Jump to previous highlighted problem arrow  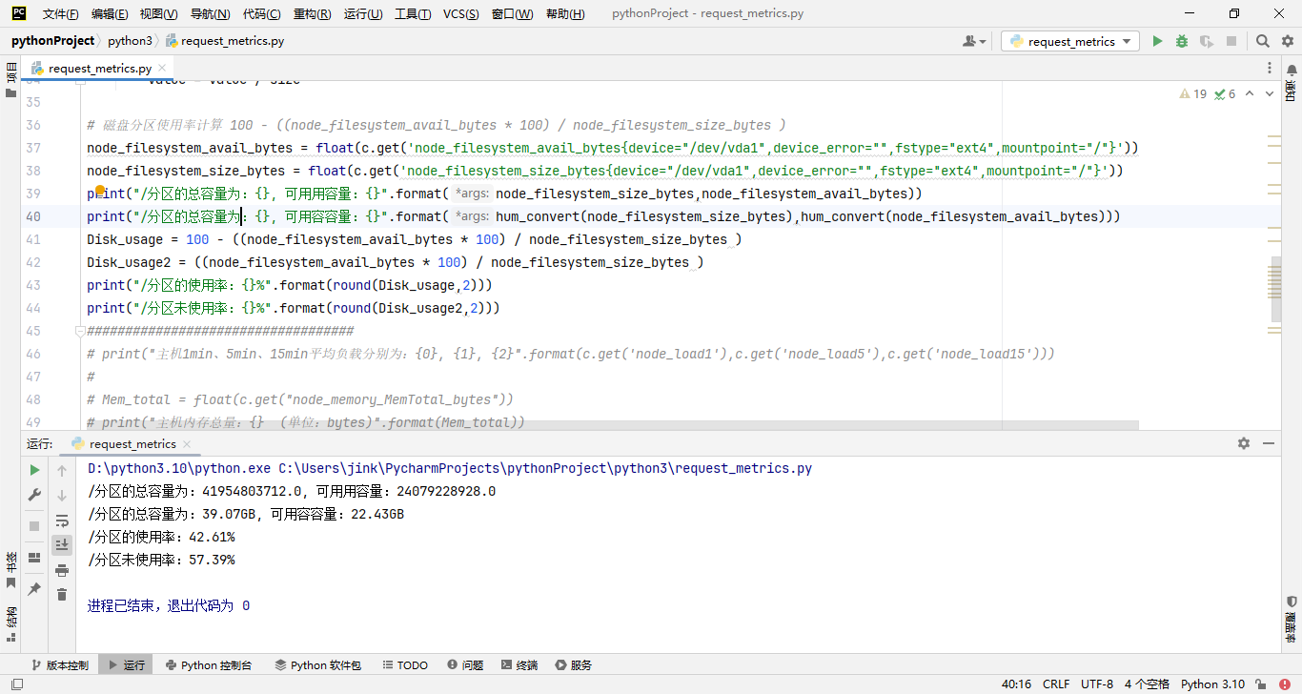pos(1251,93)
